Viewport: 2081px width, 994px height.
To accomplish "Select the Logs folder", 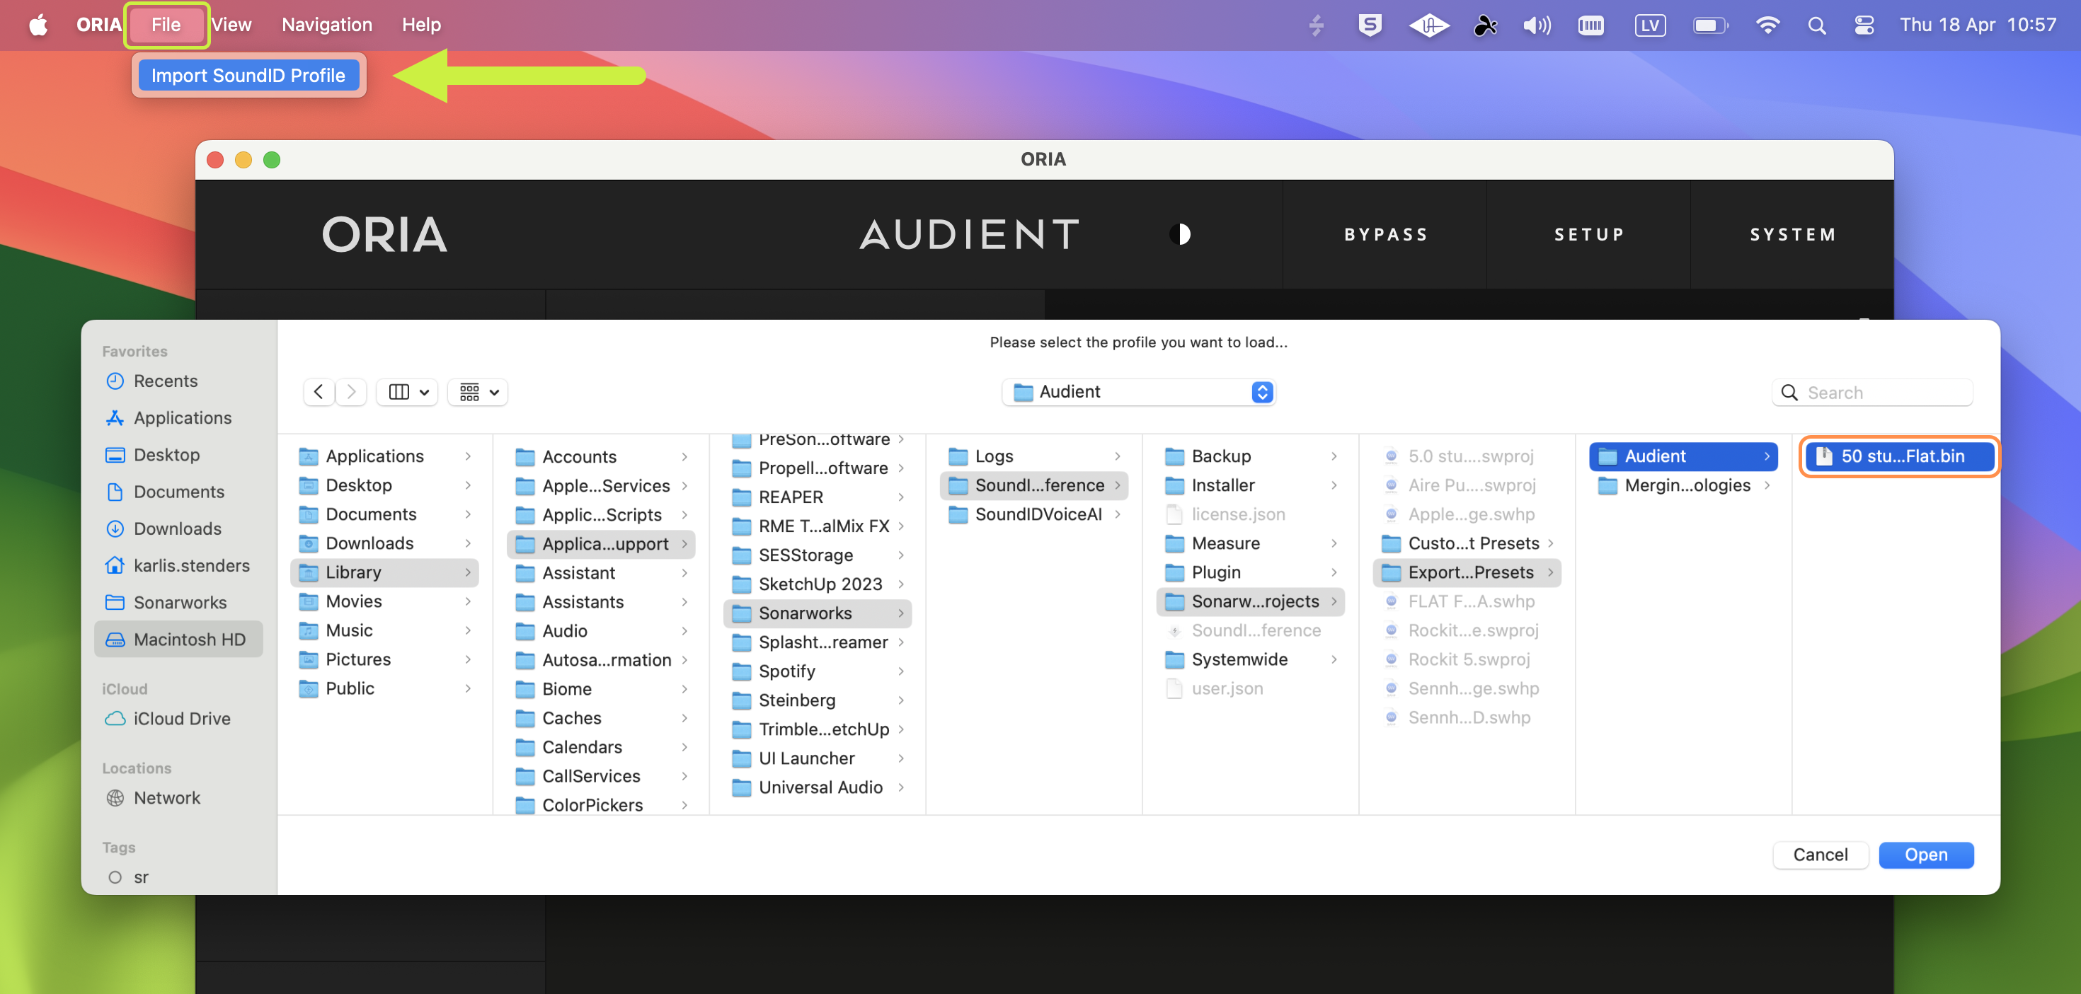I will point(1034,456).
